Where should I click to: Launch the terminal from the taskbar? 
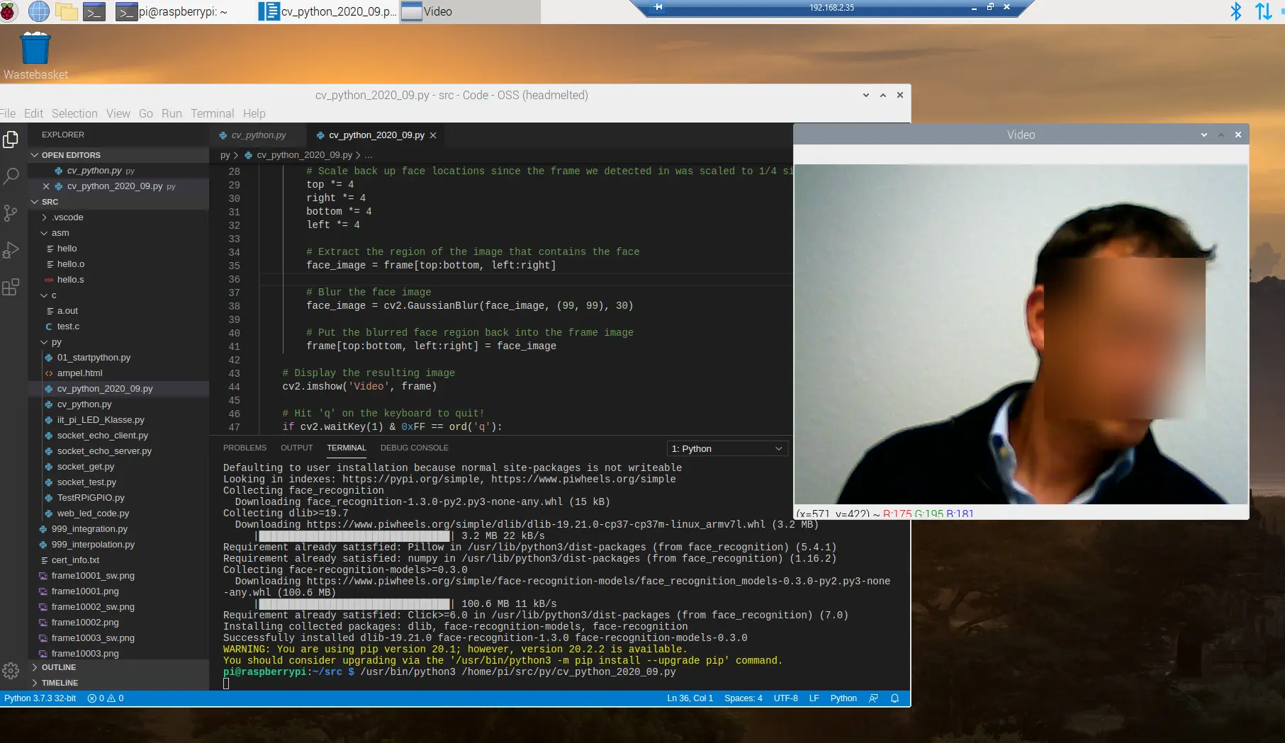pyautogui.click(x=94, y=11)
